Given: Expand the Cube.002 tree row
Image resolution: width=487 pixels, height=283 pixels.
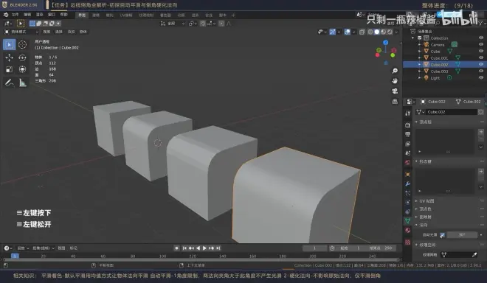Looking at the screenshot, I should tap(419, 65).
